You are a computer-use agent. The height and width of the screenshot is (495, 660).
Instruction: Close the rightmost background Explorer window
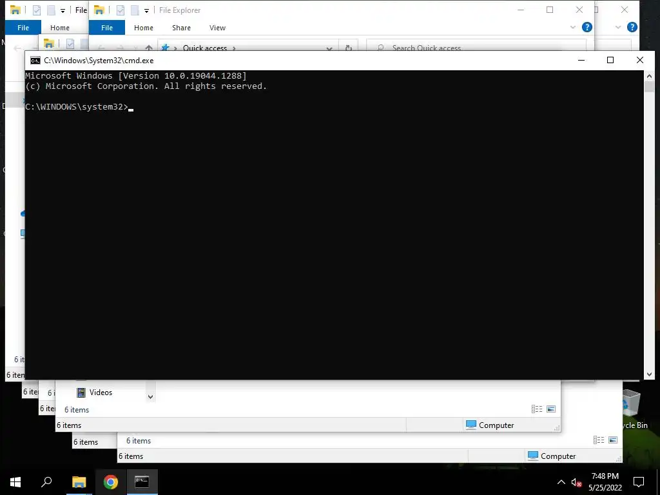click(625, 10)
